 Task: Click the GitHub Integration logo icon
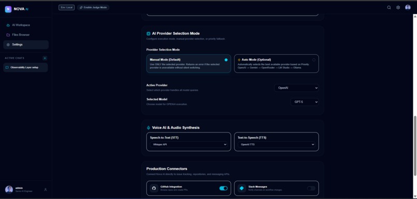154,188
